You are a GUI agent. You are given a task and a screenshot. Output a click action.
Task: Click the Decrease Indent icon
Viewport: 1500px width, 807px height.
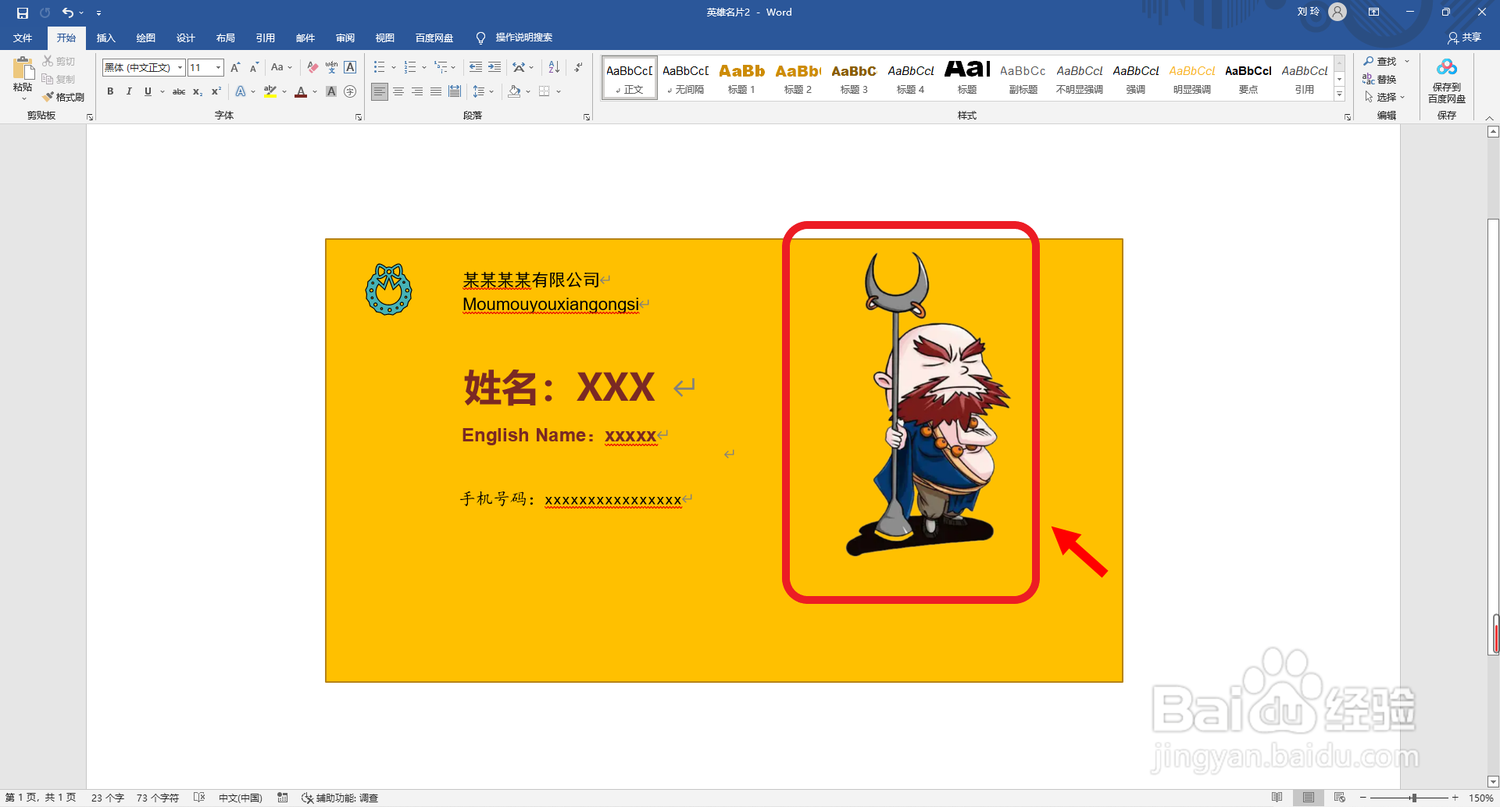point(476,68)
